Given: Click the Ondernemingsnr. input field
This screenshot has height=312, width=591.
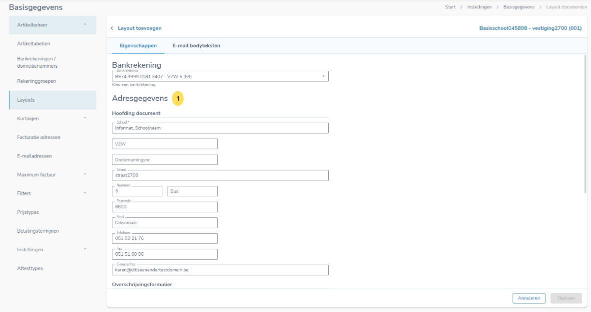Looking at the screenshot, I should coord(165,160).
